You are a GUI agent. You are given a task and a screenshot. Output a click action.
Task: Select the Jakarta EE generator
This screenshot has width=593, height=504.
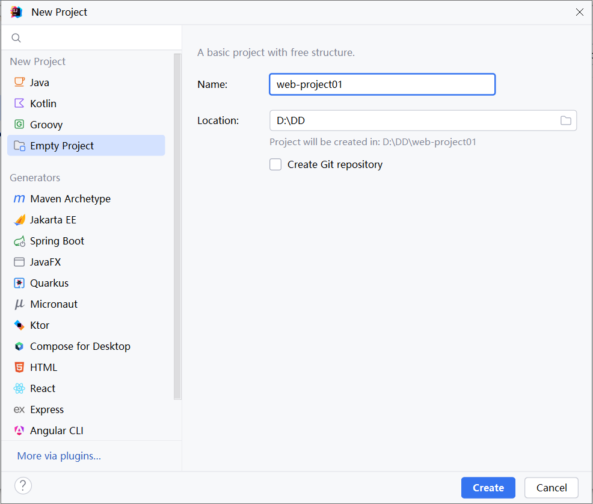(53, 219)
